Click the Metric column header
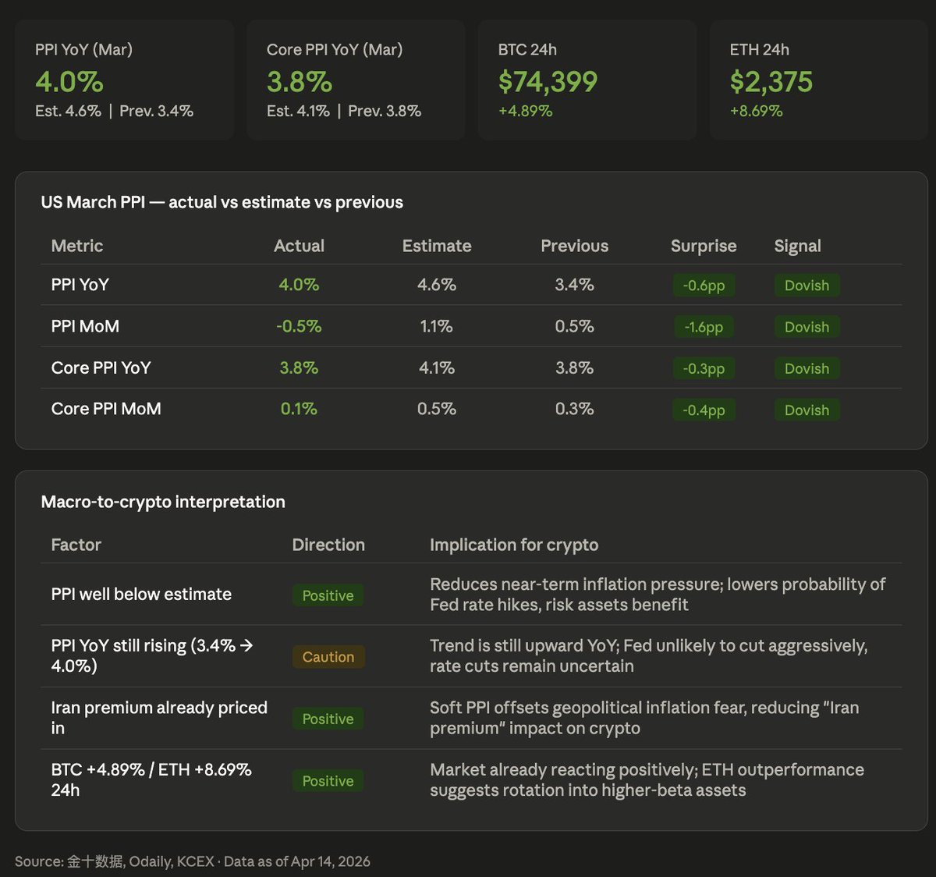 77,246
